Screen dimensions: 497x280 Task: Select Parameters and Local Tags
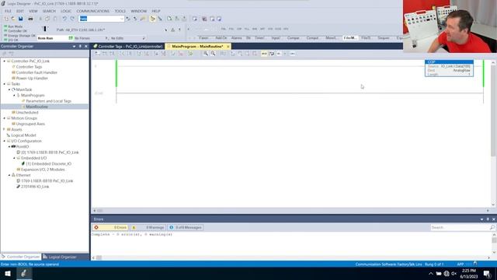click(x=48, y=101)
